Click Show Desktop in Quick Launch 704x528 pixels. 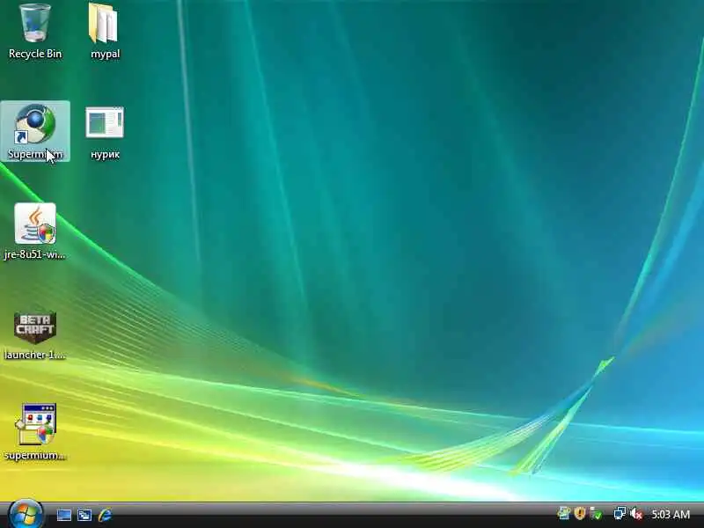click(x=63, y=515)
